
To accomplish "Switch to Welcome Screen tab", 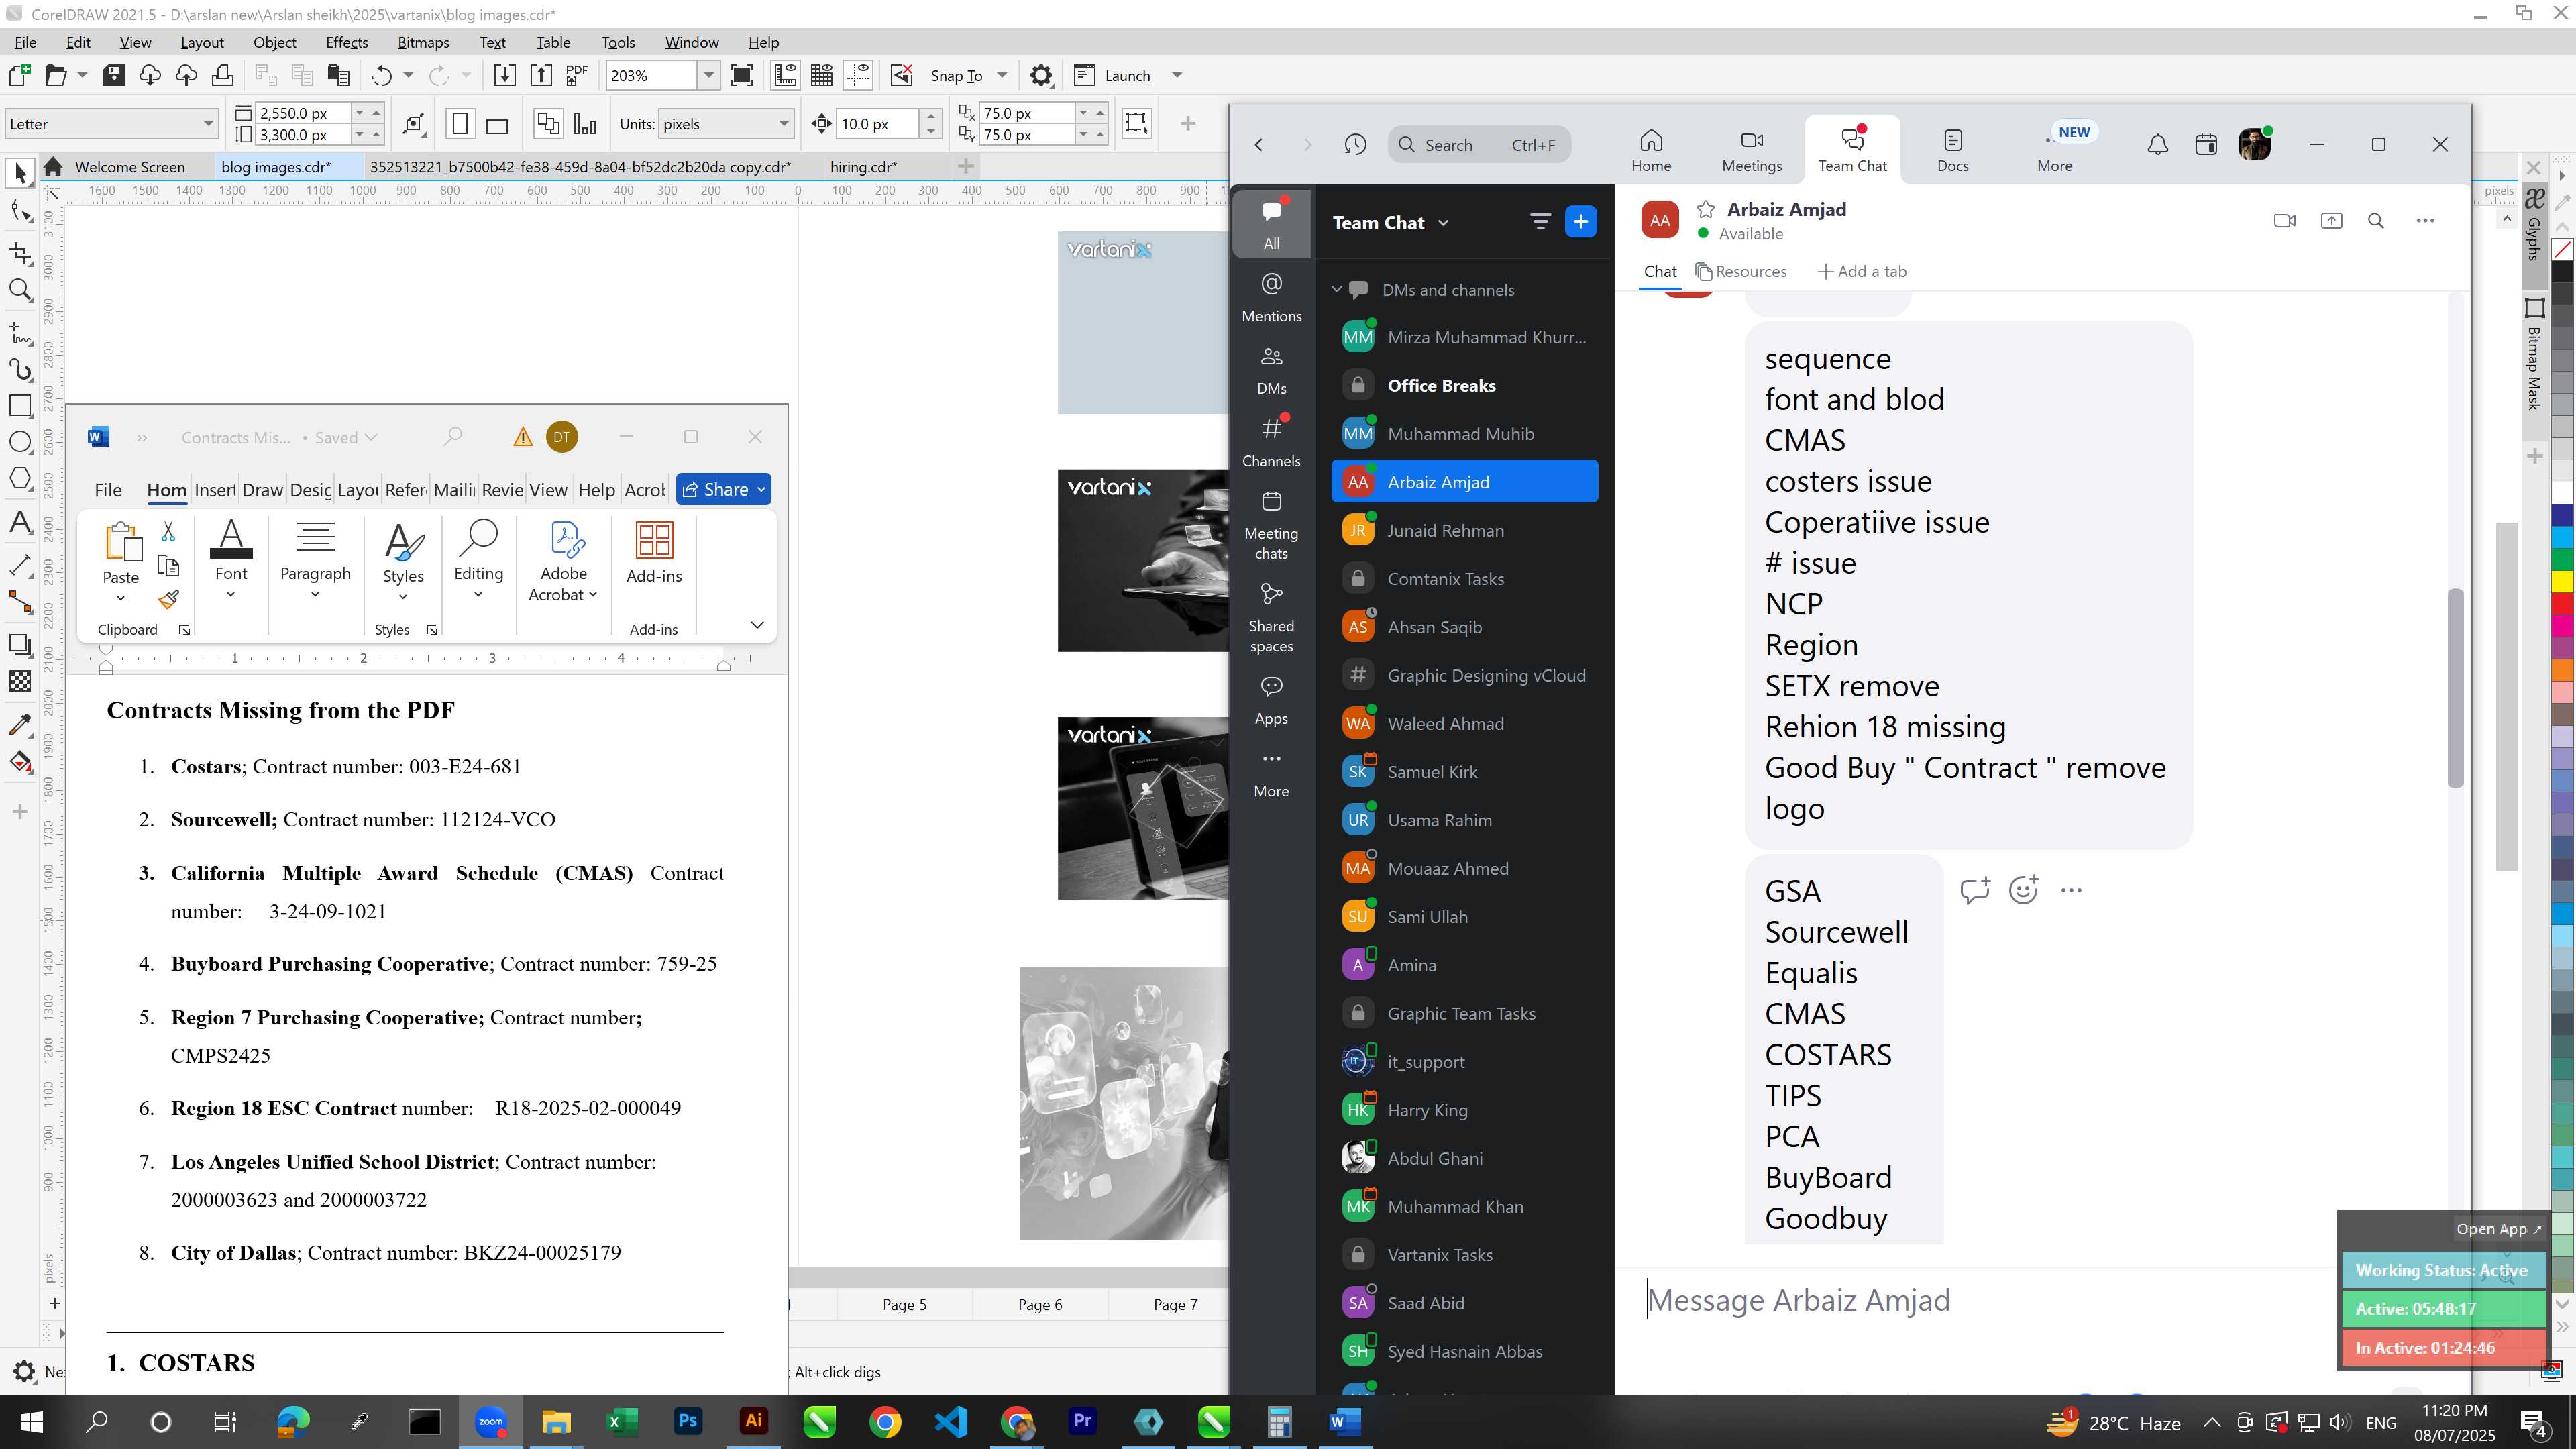I will (x=130, y=167).
